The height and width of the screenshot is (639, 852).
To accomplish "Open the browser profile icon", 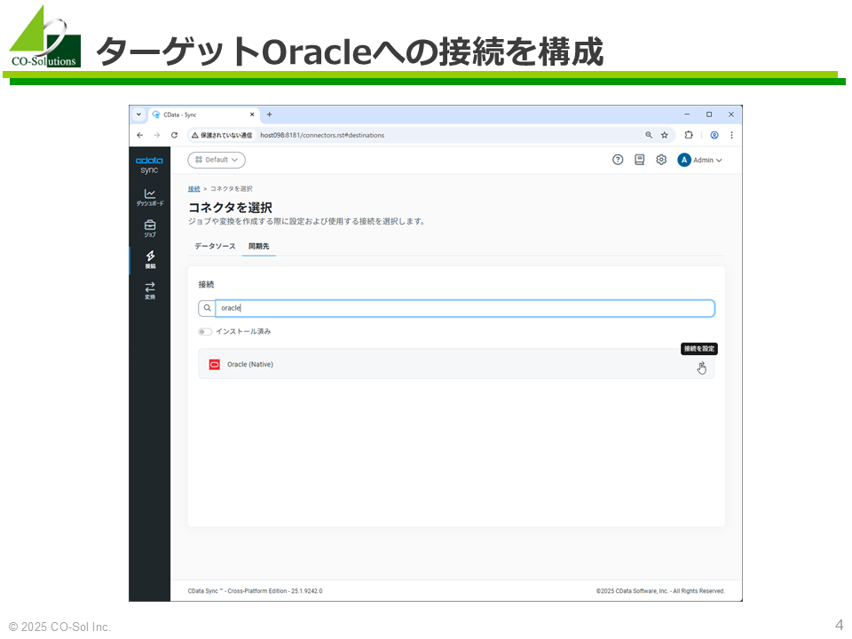I will tap(714, 135).
